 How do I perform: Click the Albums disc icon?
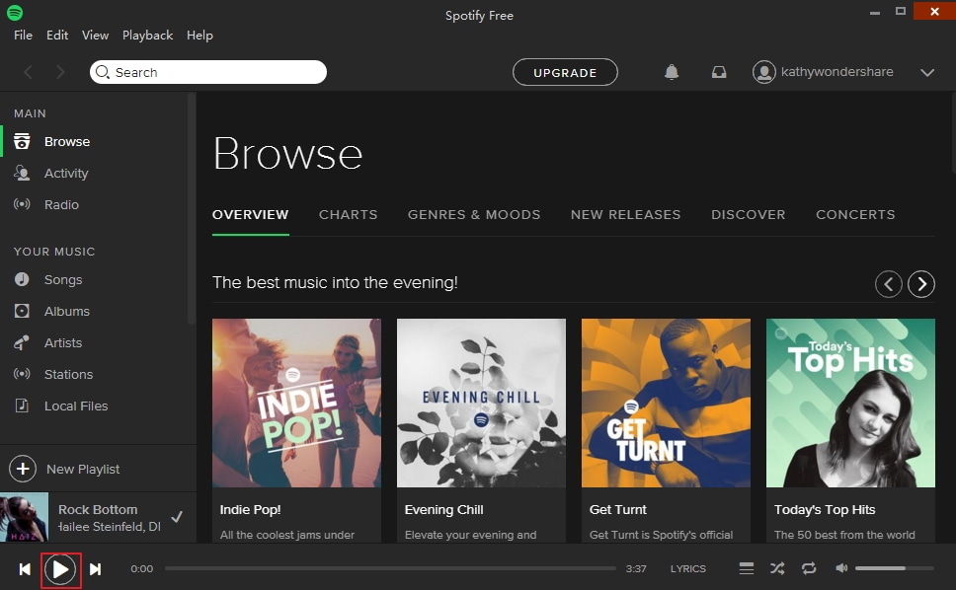click(x=22, y=311)
